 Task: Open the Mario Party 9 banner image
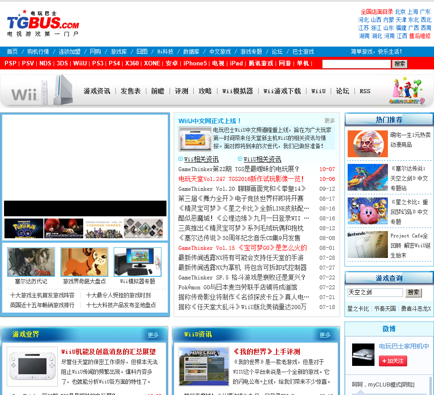tap(408, 90)
